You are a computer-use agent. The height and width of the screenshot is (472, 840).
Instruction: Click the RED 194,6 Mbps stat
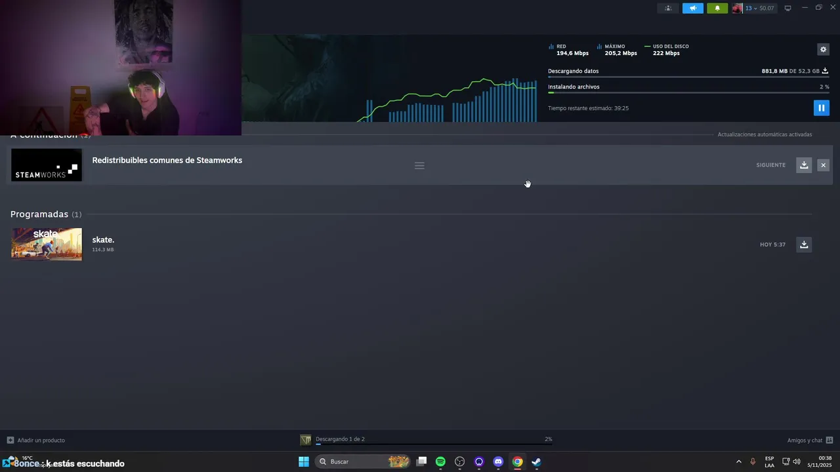click(569, 50)
